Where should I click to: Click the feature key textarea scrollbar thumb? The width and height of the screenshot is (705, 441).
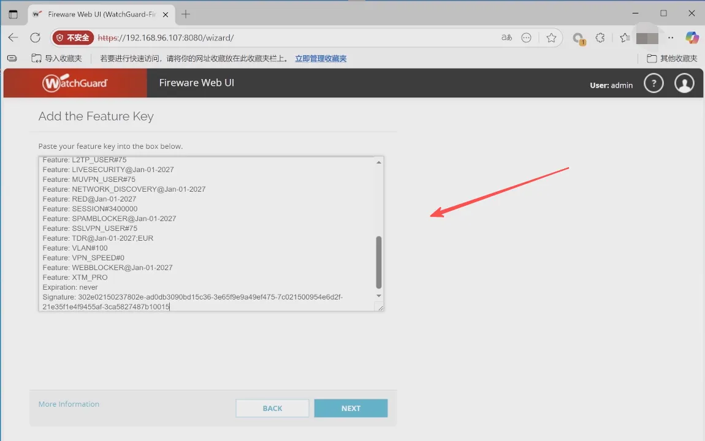tap(378, 262)
